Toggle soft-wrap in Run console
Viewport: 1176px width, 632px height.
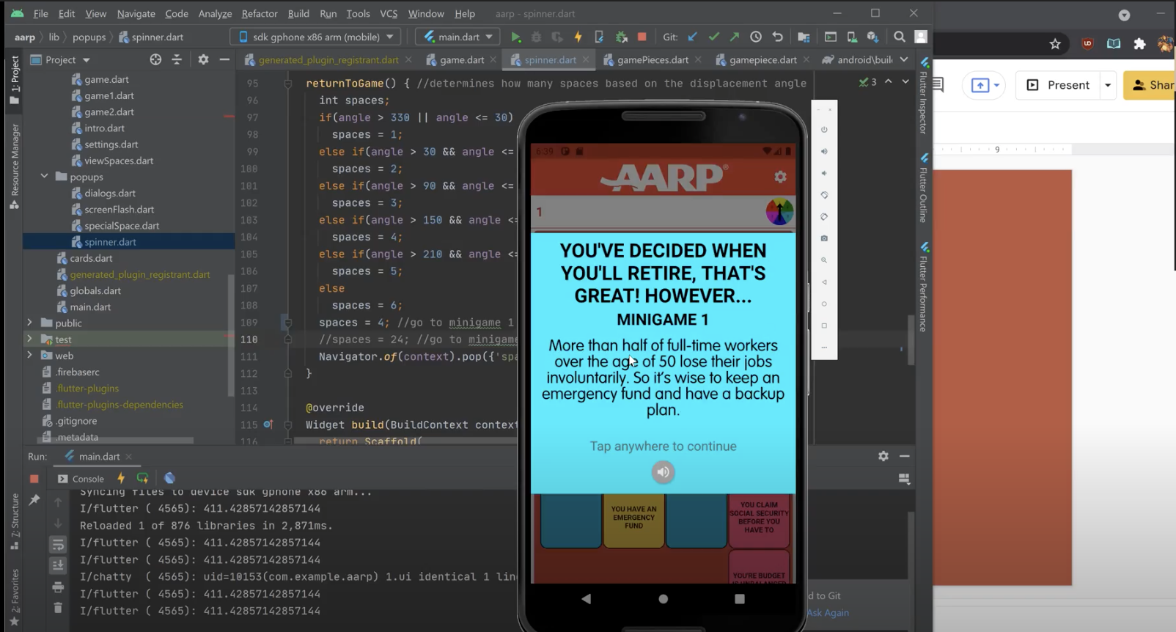click(58, 545)
